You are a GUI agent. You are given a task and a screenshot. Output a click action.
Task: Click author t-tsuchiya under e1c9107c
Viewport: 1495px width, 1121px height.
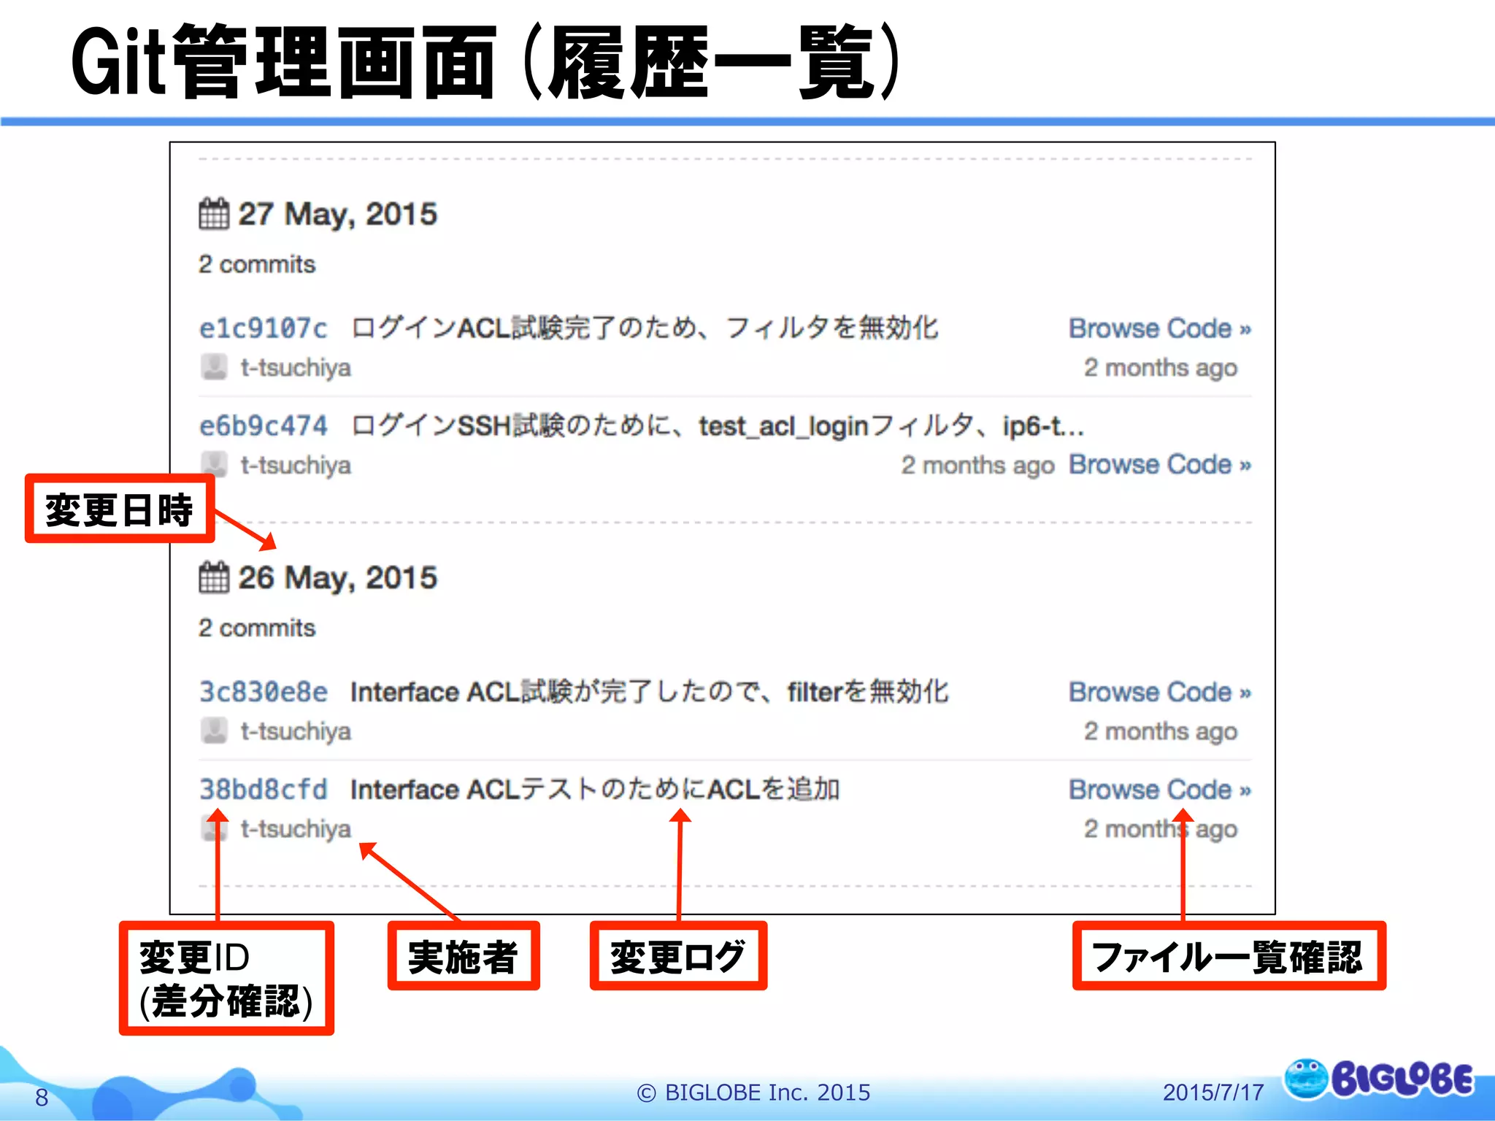point(296,367)
